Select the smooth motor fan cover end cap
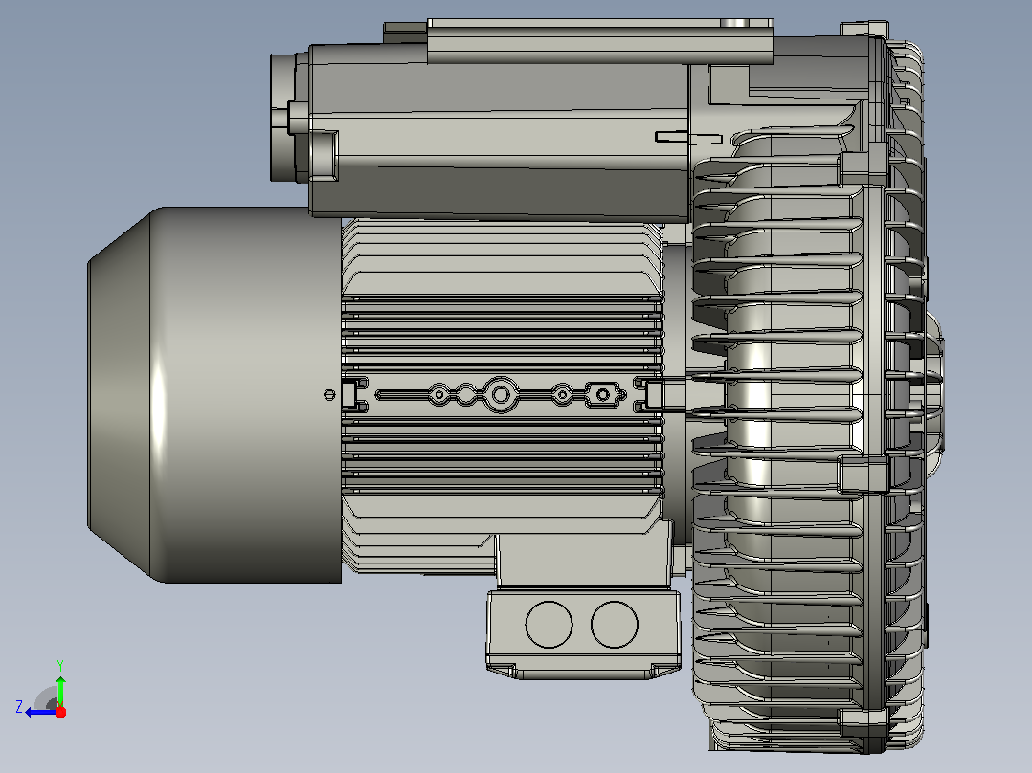The width and height of the screenshot is (1032, 773). [x=214, y=395]
